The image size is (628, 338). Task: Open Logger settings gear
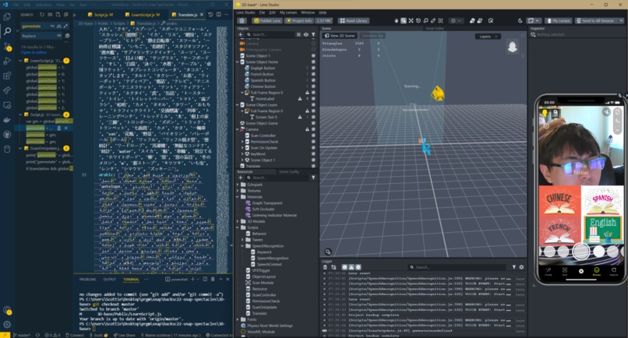521,267
